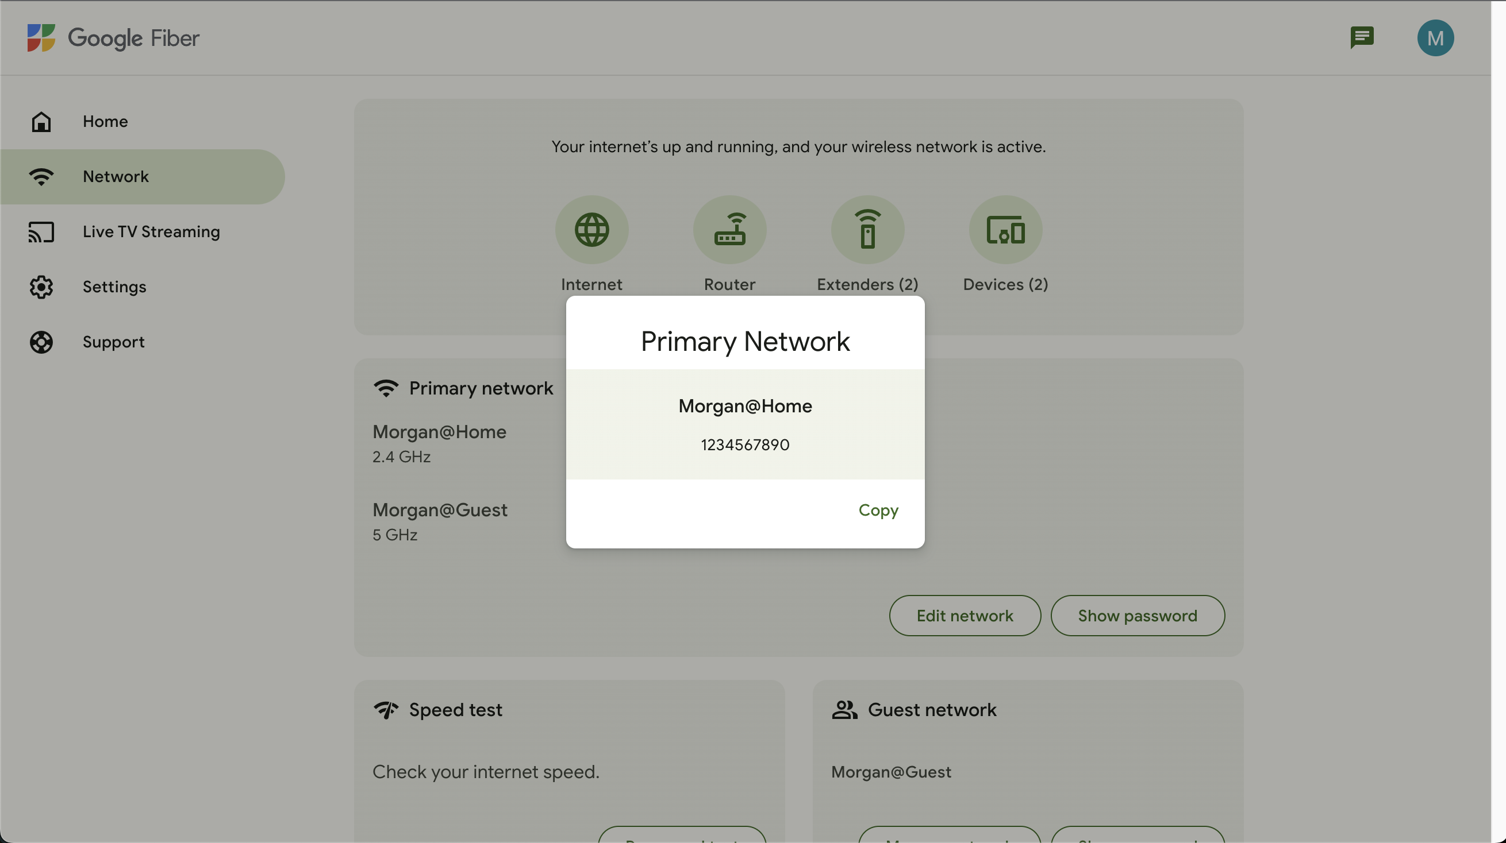
Task: Open the Settings menu item
Action: tap(114, 286)
